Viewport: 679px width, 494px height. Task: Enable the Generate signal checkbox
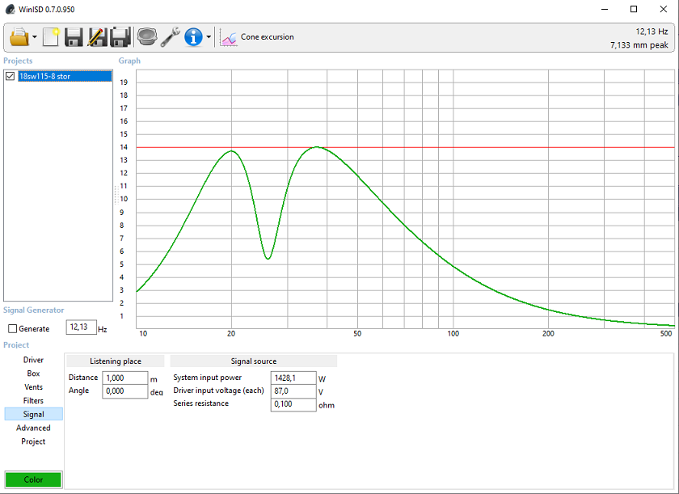[x=13, y=329]
